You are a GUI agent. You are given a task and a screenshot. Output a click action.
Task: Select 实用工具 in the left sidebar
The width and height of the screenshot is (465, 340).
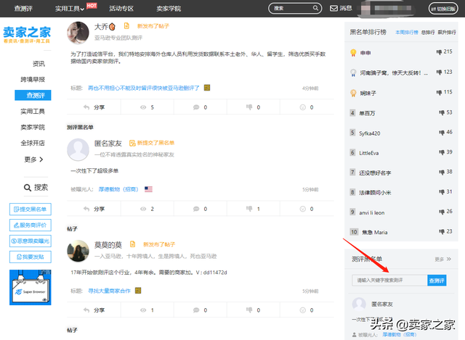33,111
